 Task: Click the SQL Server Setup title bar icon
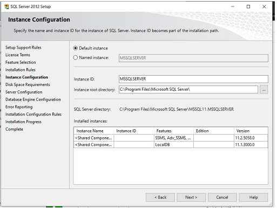coord(7,6)
